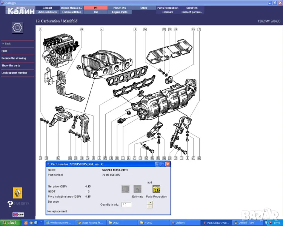Switch to the Repair Manual tab
This screenshot has height=226, width=283.
click(71, 8)
